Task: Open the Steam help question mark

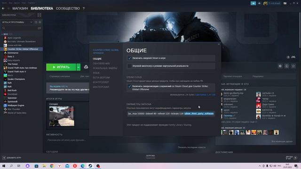Action: click(84, 8)
